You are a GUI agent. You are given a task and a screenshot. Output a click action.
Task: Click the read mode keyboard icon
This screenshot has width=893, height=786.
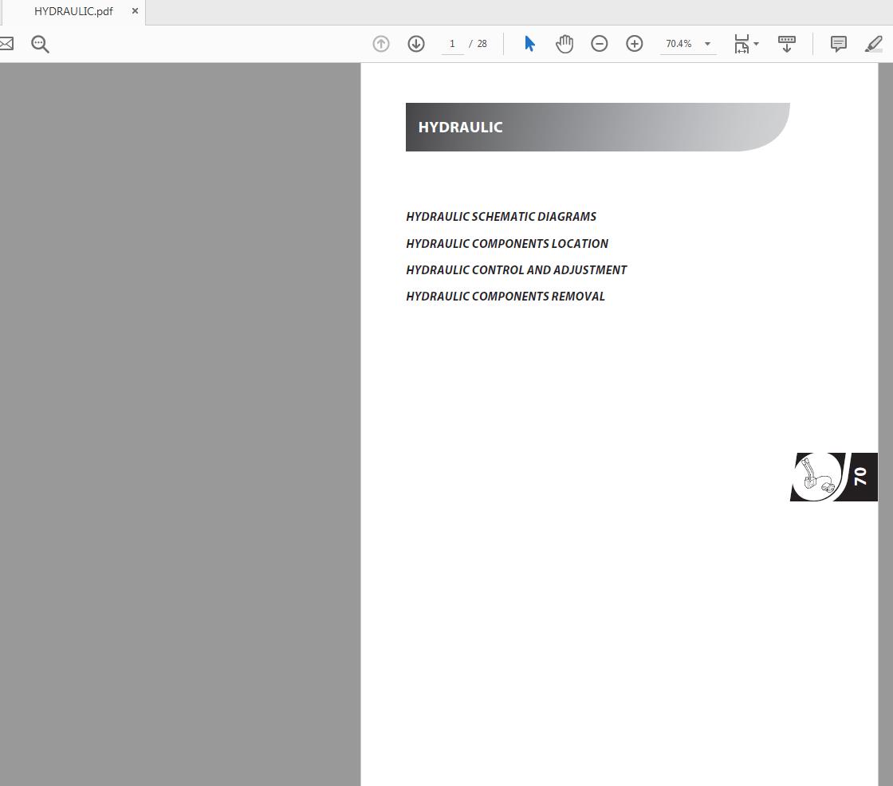click(x=787, y=44)
